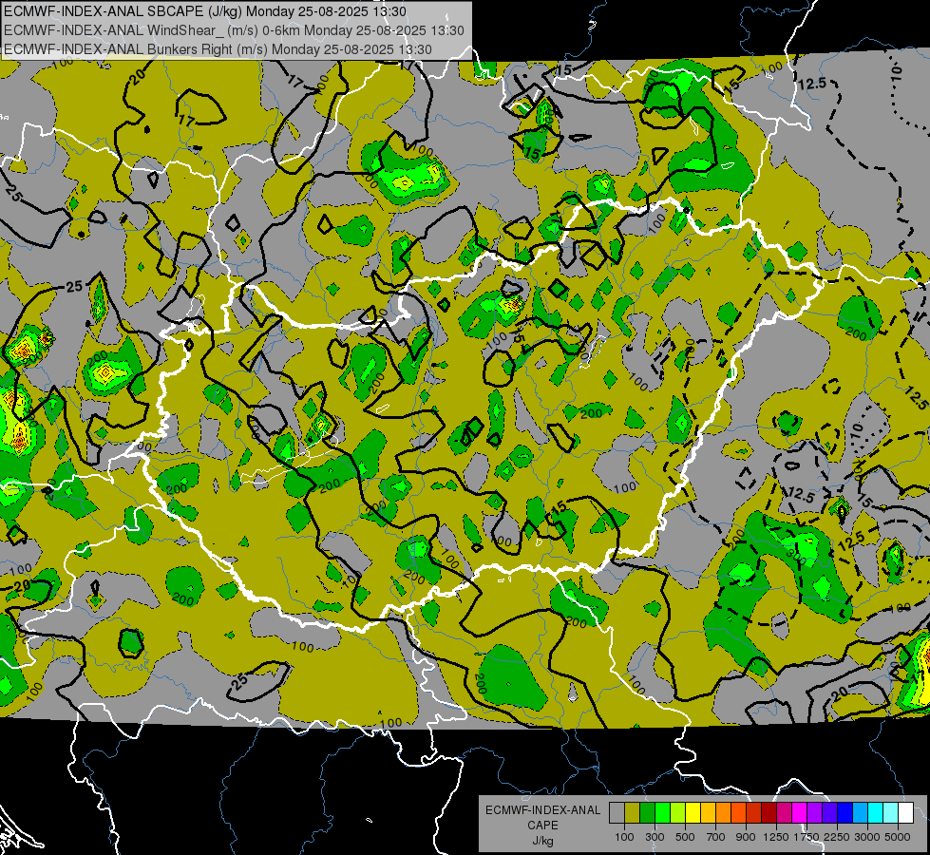Screen dimensions: 930x855
Task: Click the legend label '100'
Action: pos(624,837)
